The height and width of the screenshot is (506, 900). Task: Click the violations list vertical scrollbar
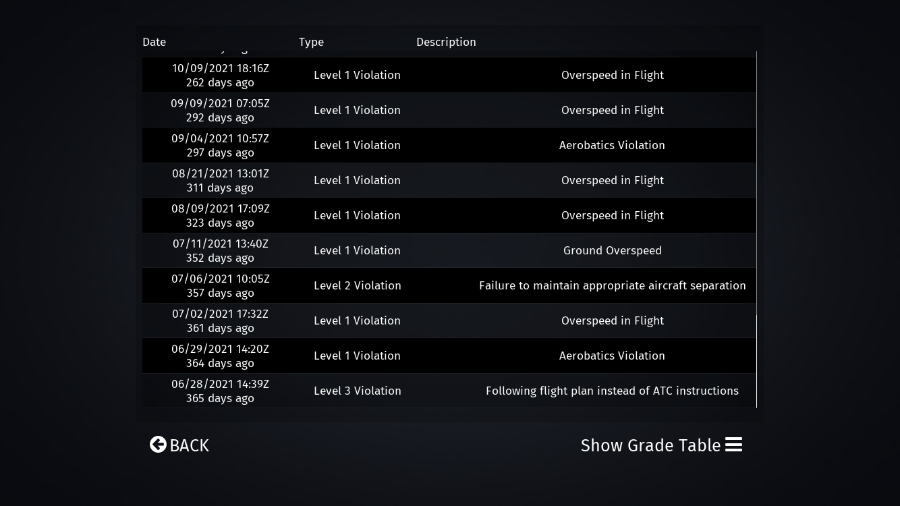click(x=756, y=361)
